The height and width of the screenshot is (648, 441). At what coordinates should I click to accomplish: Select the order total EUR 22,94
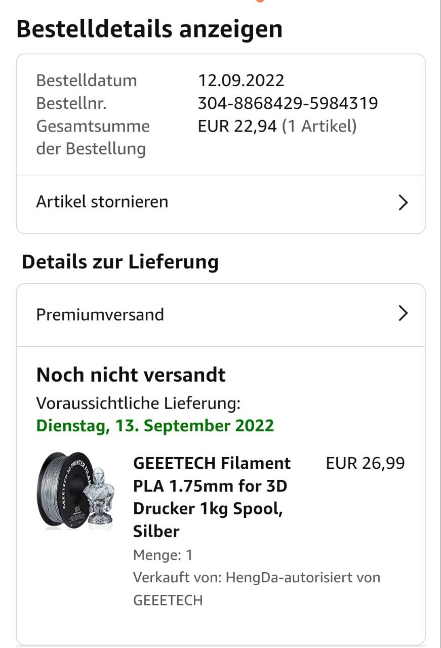coord(237,126)
